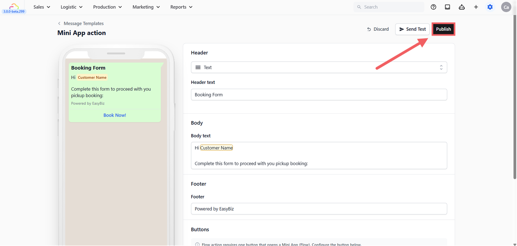
Task: Discard the template changes
Action: pyautogui.click(x=378, y=29)
